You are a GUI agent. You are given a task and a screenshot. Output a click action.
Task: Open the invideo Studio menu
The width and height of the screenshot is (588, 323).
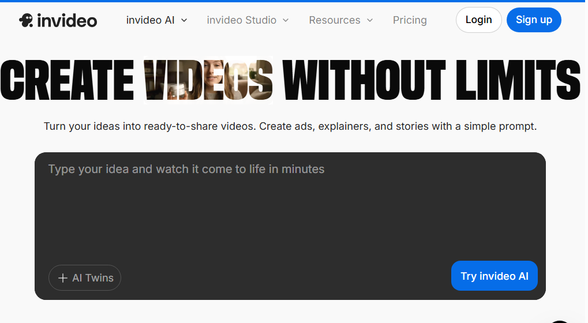(241, 20)
